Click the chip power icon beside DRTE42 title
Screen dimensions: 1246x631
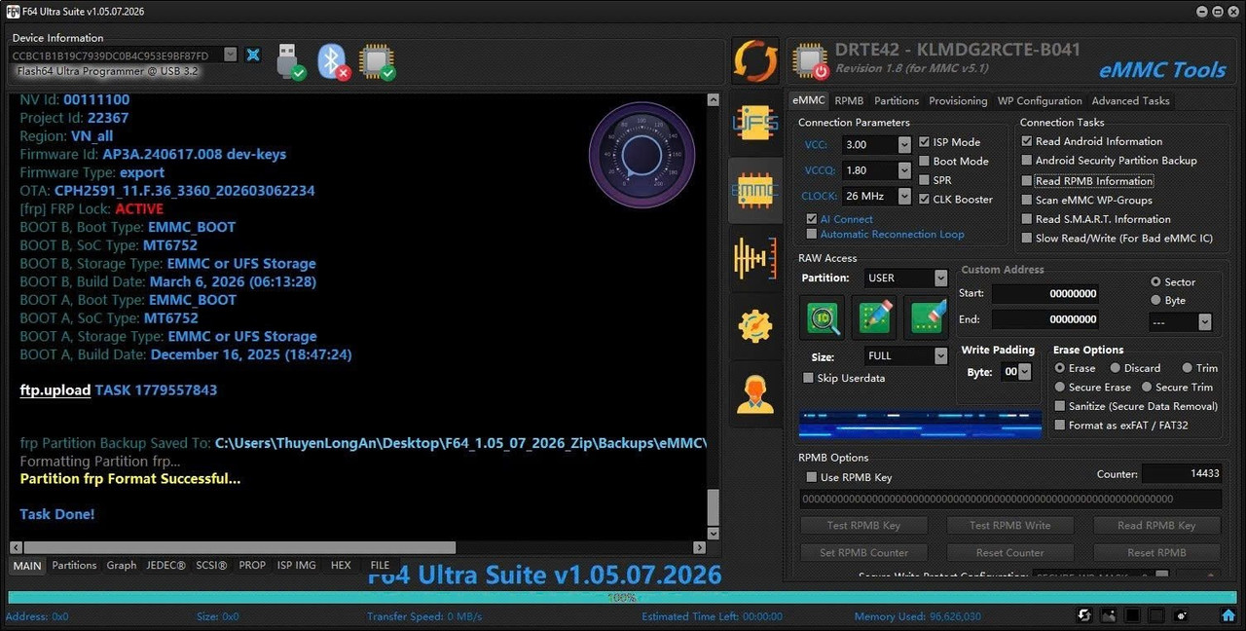pyautogui.click(x=809, y=60)
